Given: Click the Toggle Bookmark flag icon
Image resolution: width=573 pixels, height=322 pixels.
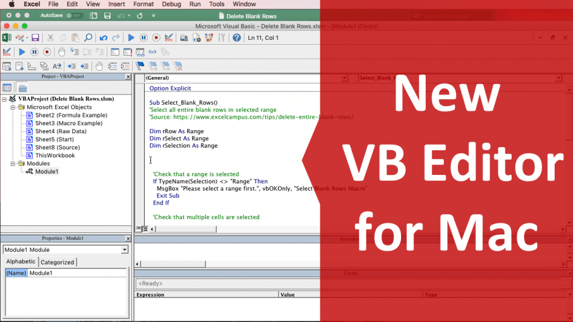Looking at the screenshot, I should [x=140, y=66].
